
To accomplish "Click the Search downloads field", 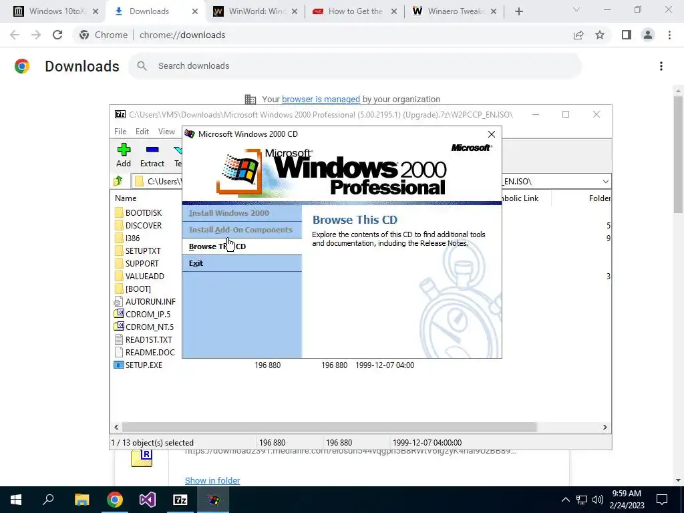I will (x=355, y=66).
